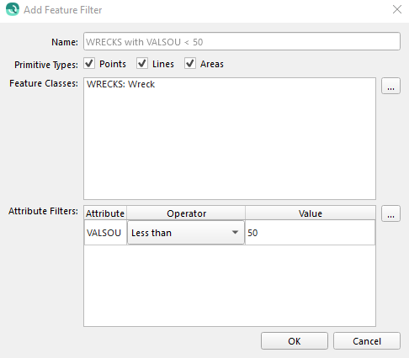409x358 pixels.
Task: Close the Add Feature Filter dialog
Action: [397, 9]
